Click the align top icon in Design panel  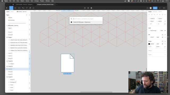coord(157,15)
